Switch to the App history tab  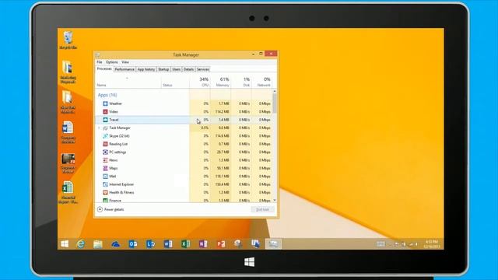tap(146, 69)
